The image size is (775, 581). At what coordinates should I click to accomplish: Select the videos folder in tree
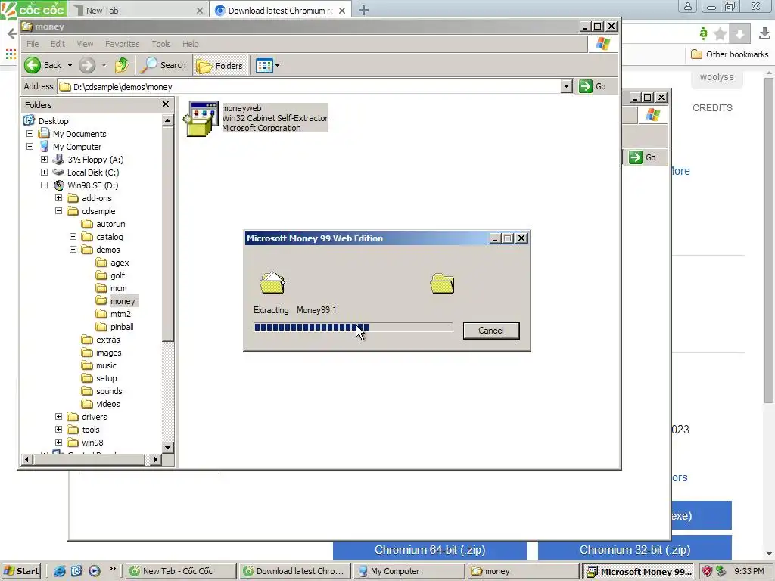click(x=108, y=404)
